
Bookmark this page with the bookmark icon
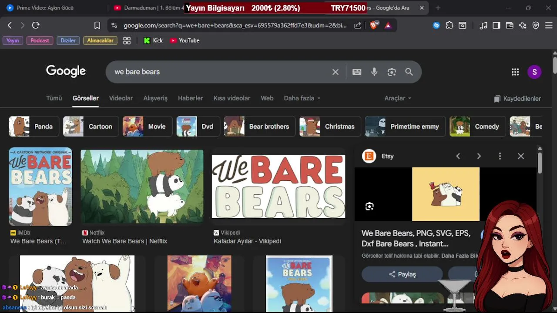(x=97, y=26)
